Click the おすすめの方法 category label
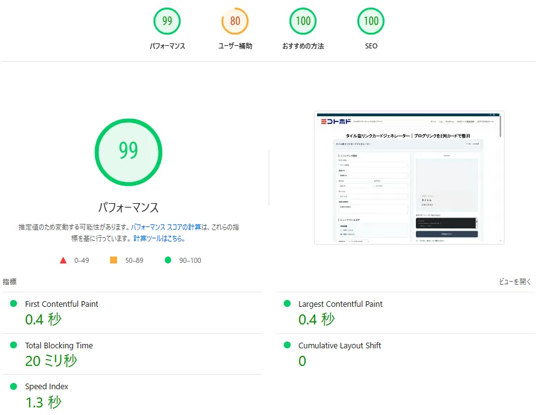 (x=303, y=46)
